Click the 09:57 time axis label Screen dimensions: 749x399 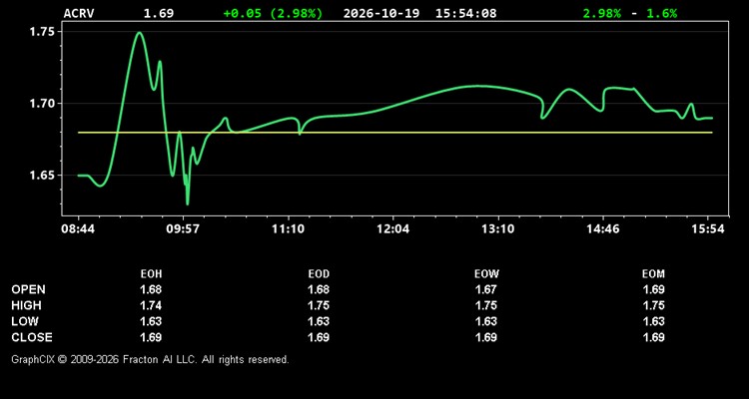tap(183, 229)
